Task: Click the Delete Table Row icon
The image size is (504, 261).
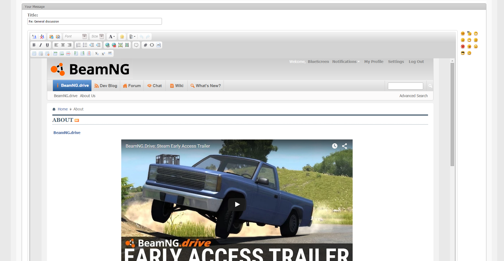Action: point(68,53)
